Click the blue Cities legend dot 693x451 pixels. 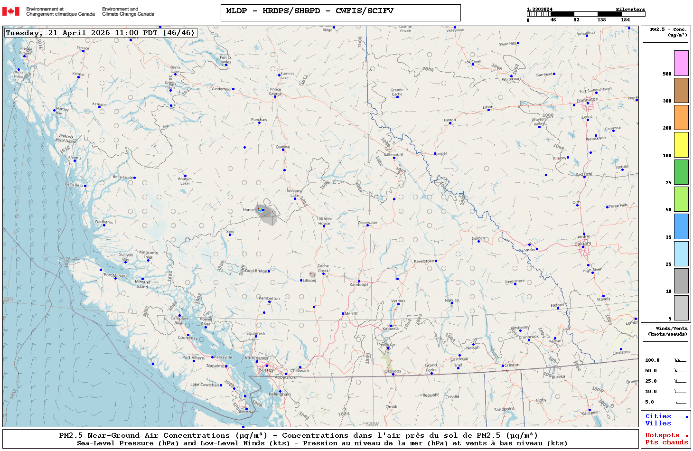pos(687,417)
